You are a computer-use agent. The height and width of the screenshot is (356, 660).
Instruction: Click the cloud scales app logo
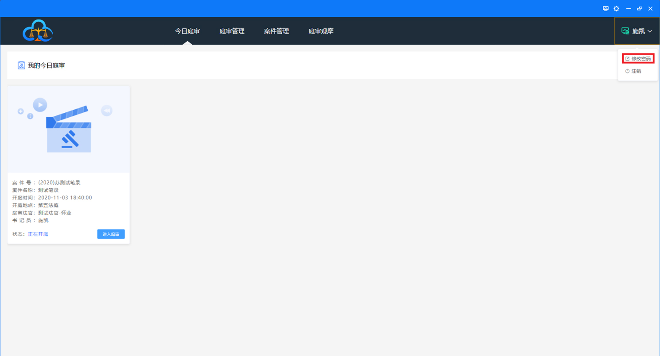38,31
